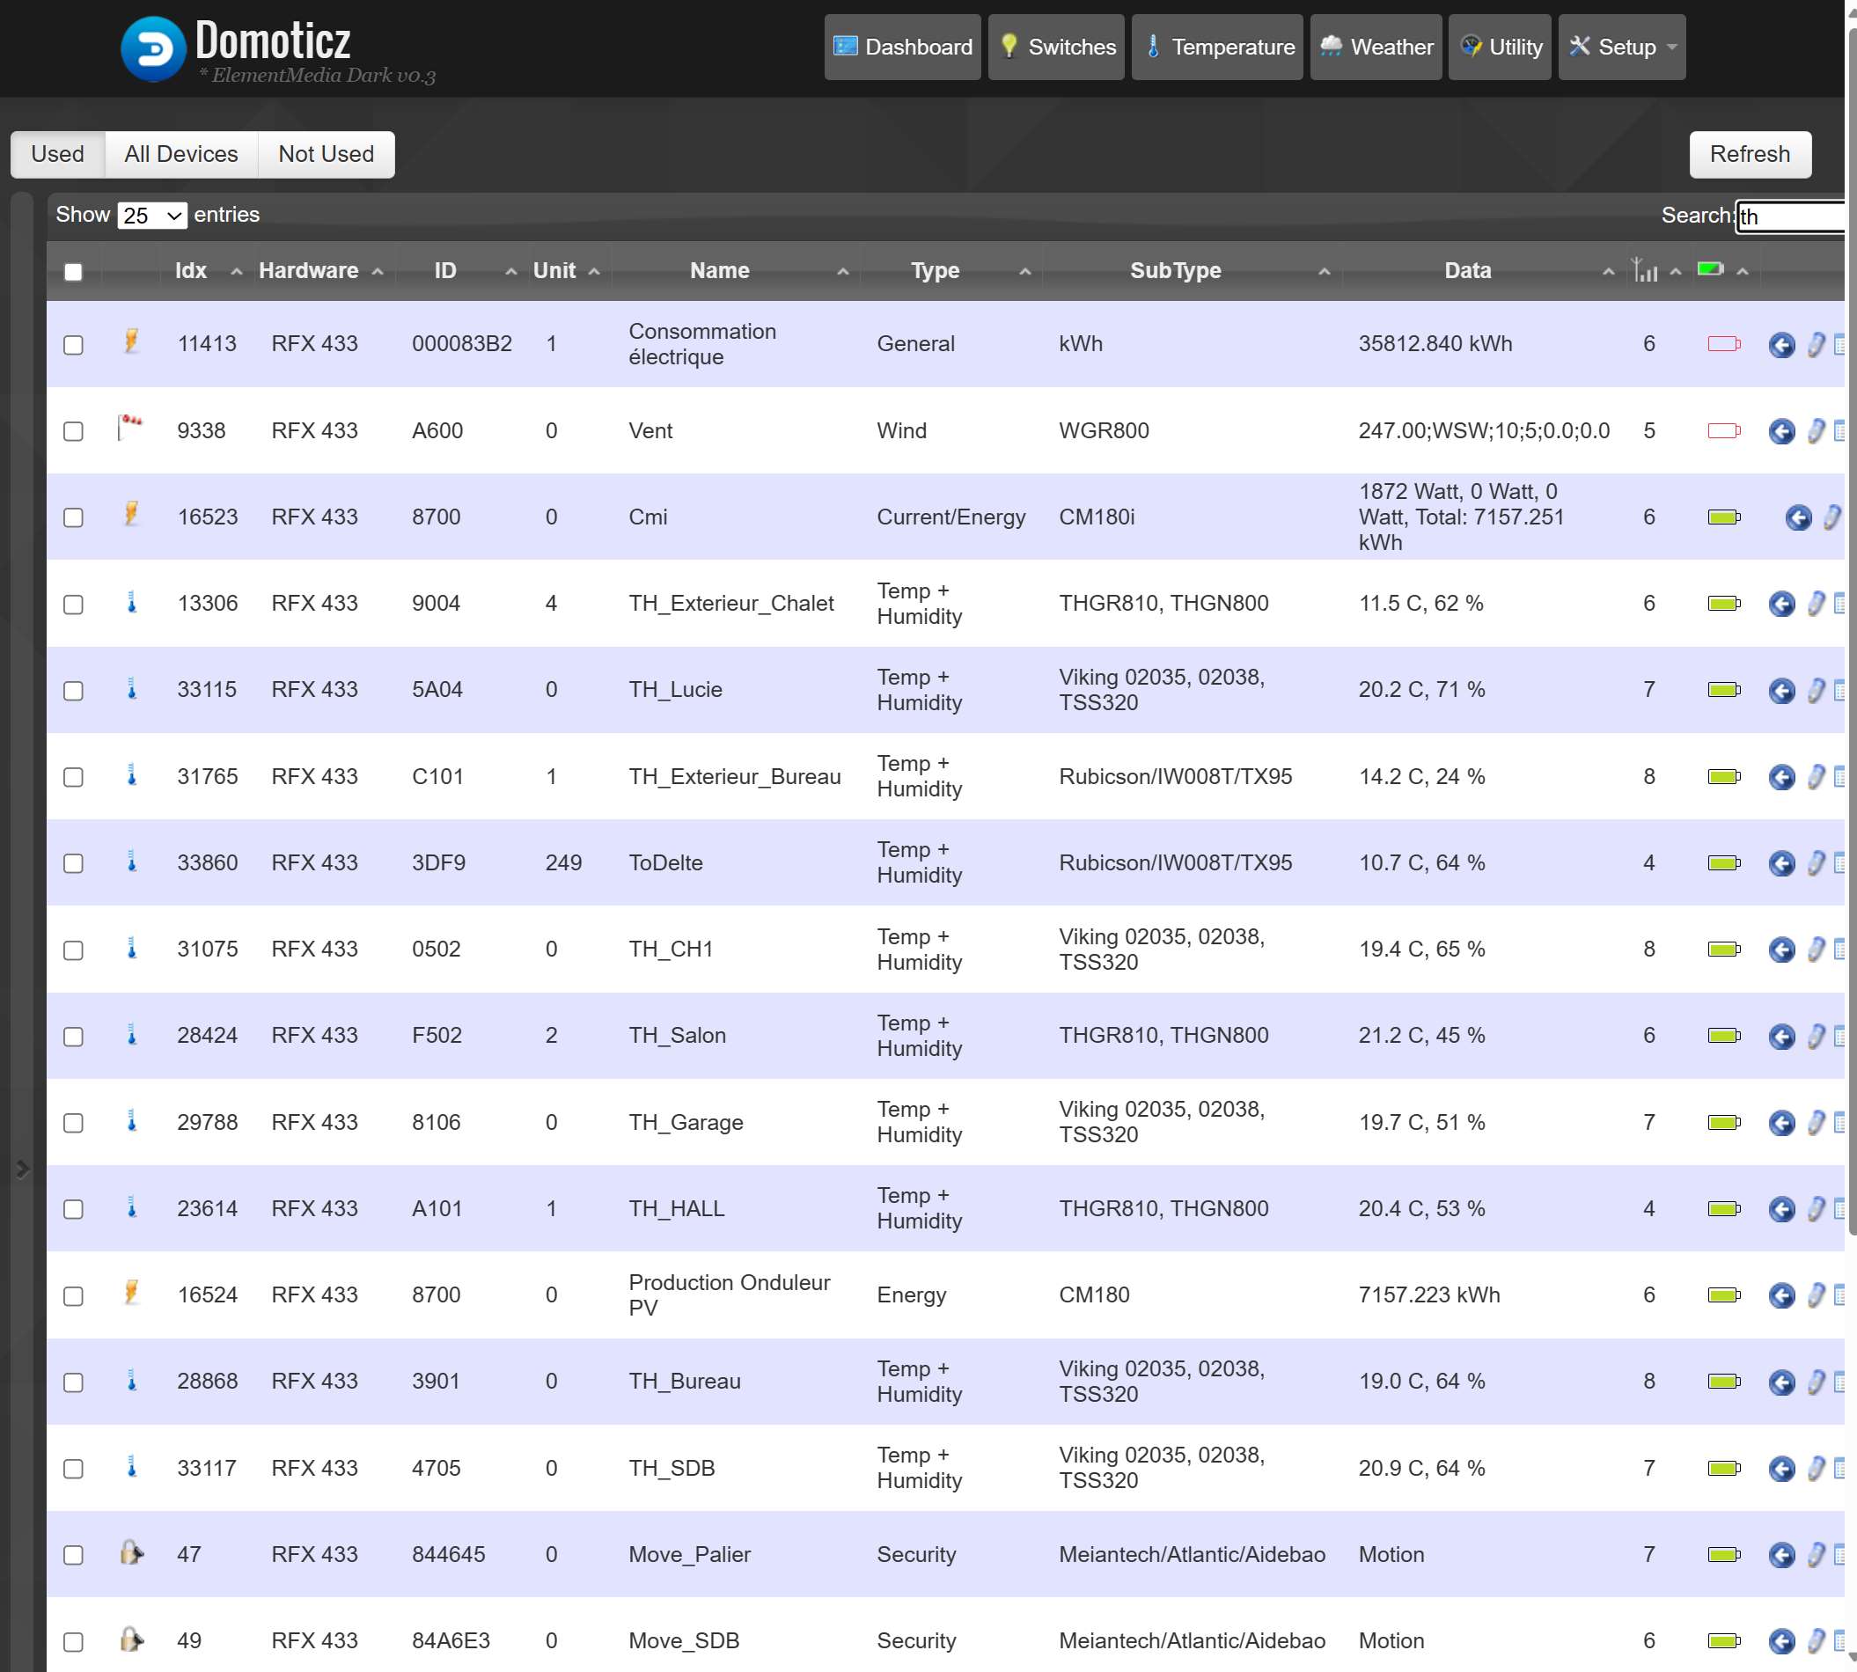
Task: Edit TH_CH1 with pencil icon
Action: [x=1816, y=949]
